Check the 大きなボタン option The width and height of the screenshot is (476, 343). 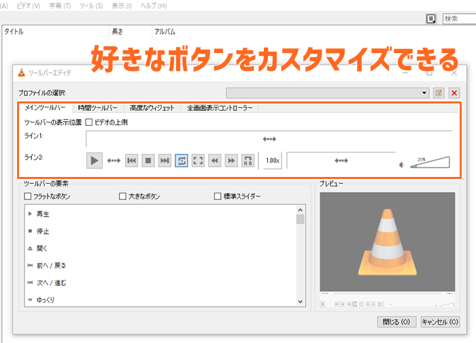(123, 197)
